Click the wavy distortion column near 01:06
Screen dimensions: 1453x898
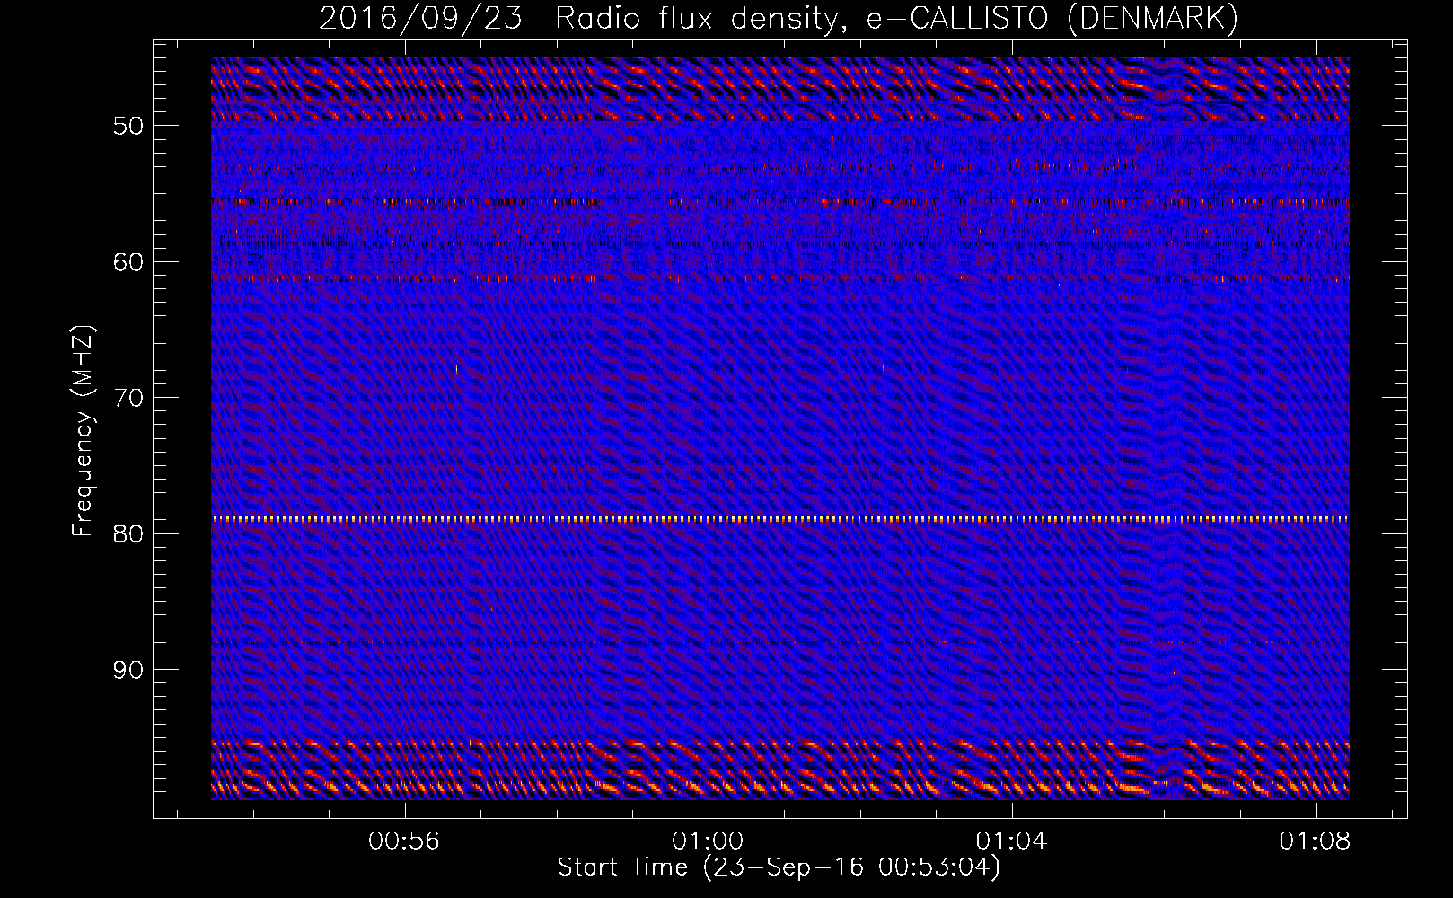click(x=1165, y=431)
